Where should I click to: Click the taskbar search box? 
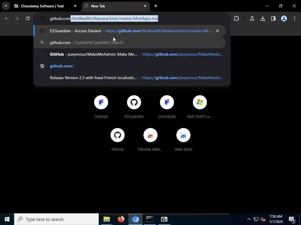[x=56, y=219]
